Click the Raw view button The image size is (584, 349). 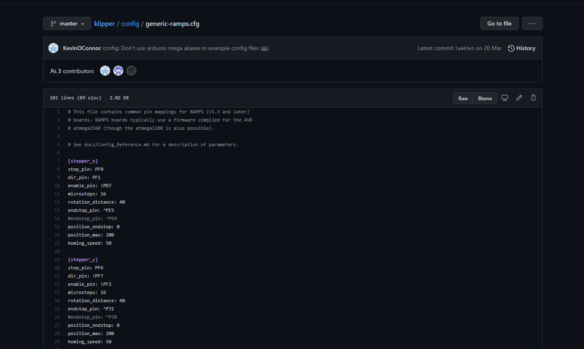463,98
